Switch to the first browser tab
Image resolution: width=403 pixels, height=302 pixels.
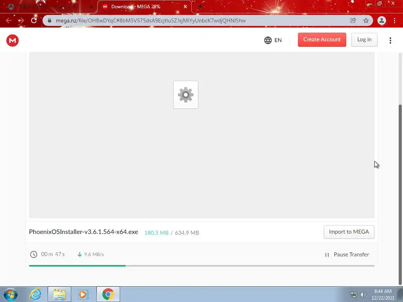[49, 7]
